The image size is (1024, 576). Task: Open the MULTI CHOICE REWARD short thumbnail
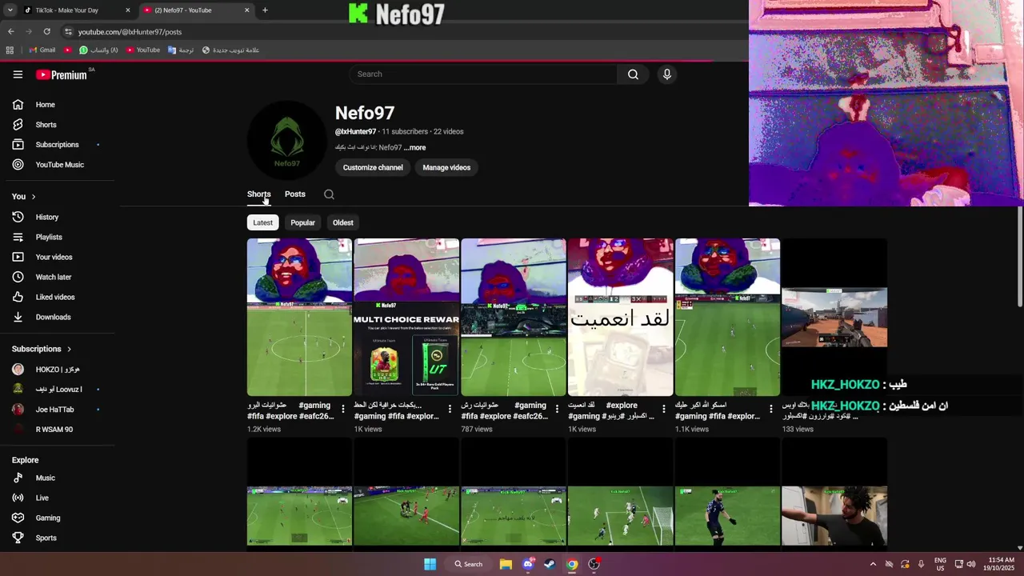coord(406,317)
